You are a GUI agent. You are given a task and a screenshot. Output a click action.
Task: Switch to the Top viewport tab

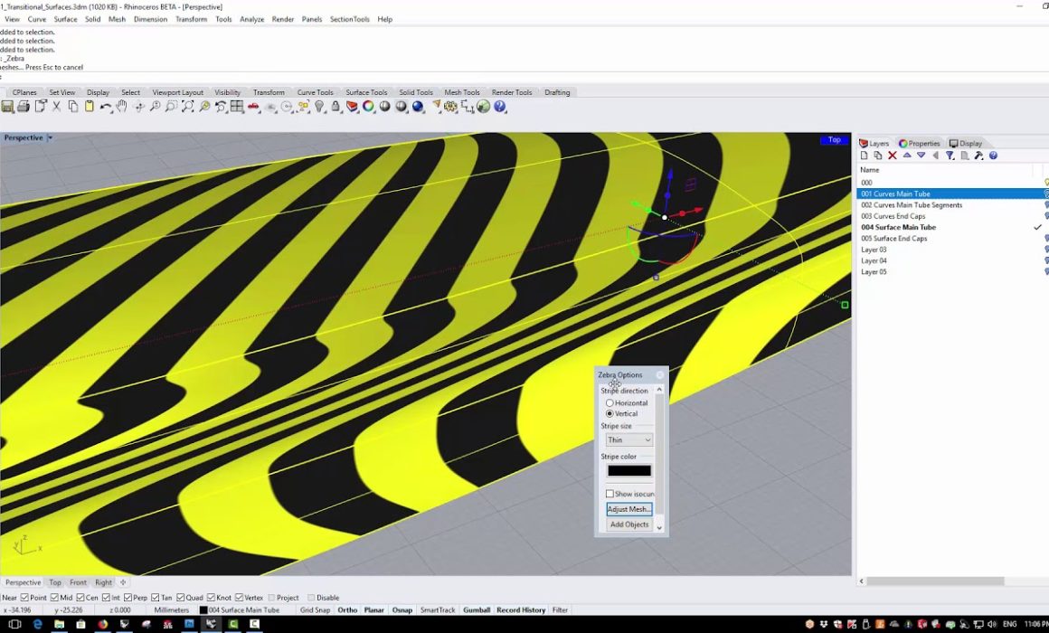pos(55,582)
